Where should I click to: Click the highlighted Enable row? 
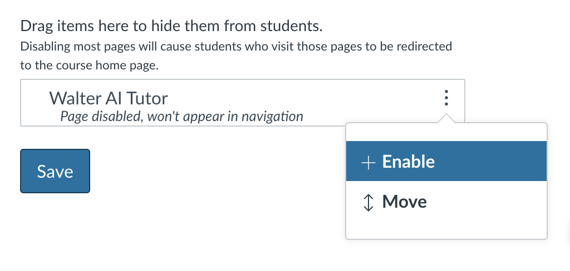(446, 161)
